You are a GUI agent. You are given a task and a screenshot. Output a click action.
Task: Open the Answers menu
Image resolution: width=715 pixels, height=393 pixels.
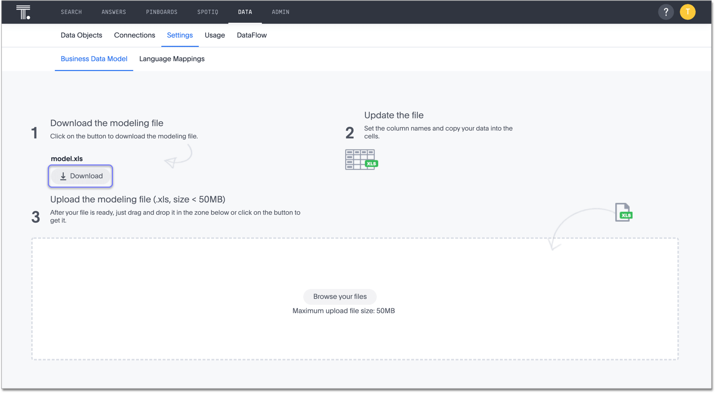click(114, 12)
